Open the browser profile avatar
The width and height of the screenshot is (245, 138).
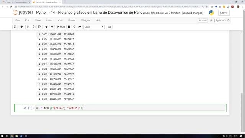pos(238,7)
